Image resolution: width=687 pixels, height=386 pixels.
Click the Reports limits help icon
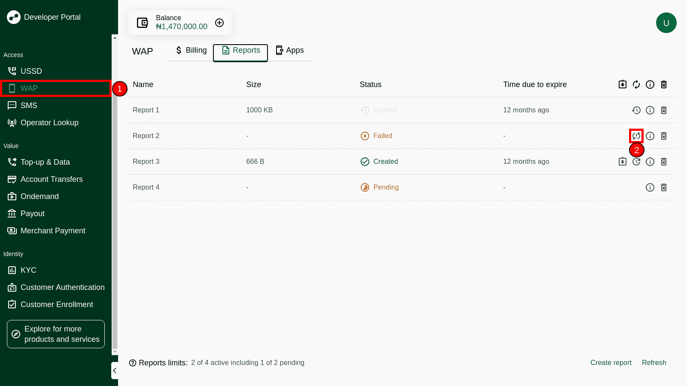(133, 363)
